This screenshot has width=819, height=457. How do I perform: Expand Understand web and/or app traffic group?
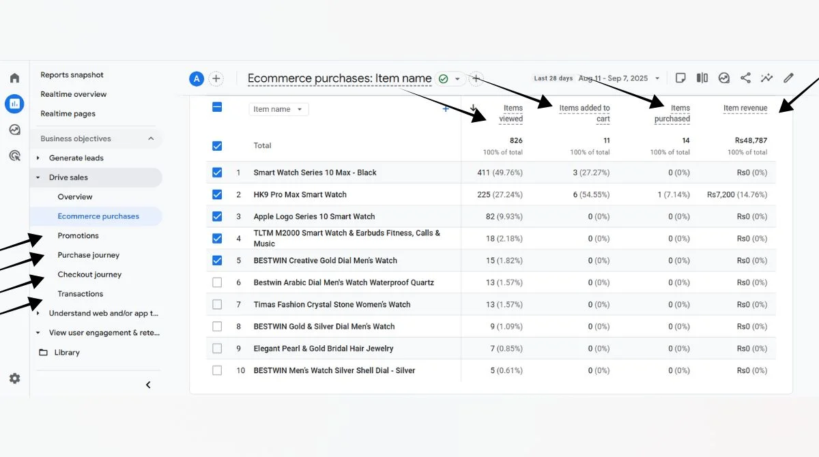pos(38,314)
